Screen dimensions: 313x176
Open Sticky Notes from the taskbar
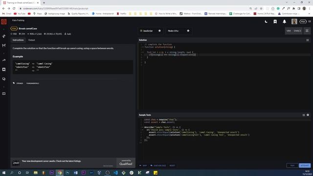(x=156, y=173)
